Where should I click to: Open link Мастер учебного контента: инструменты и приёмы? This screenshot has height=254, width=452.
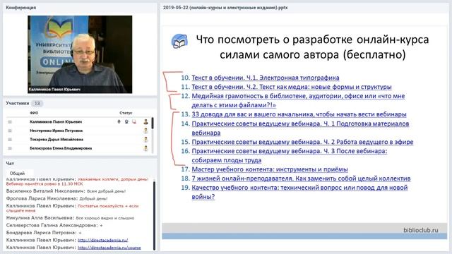[270, 169]
